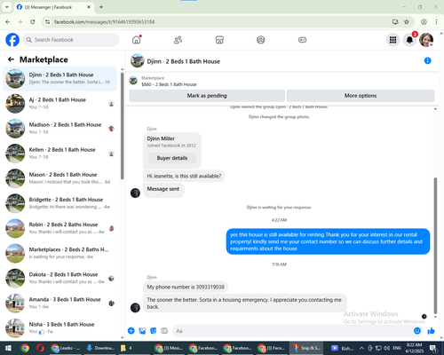Send a thumbs-up like
This screenshot has height=355, width=444.
(x=431, y=331)
